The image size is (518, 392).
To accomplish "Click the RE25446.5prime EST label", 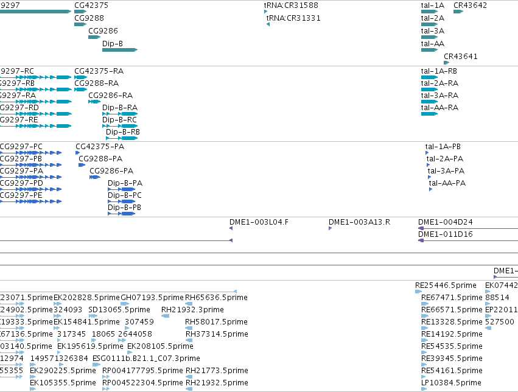I will (x=446, y=285).
